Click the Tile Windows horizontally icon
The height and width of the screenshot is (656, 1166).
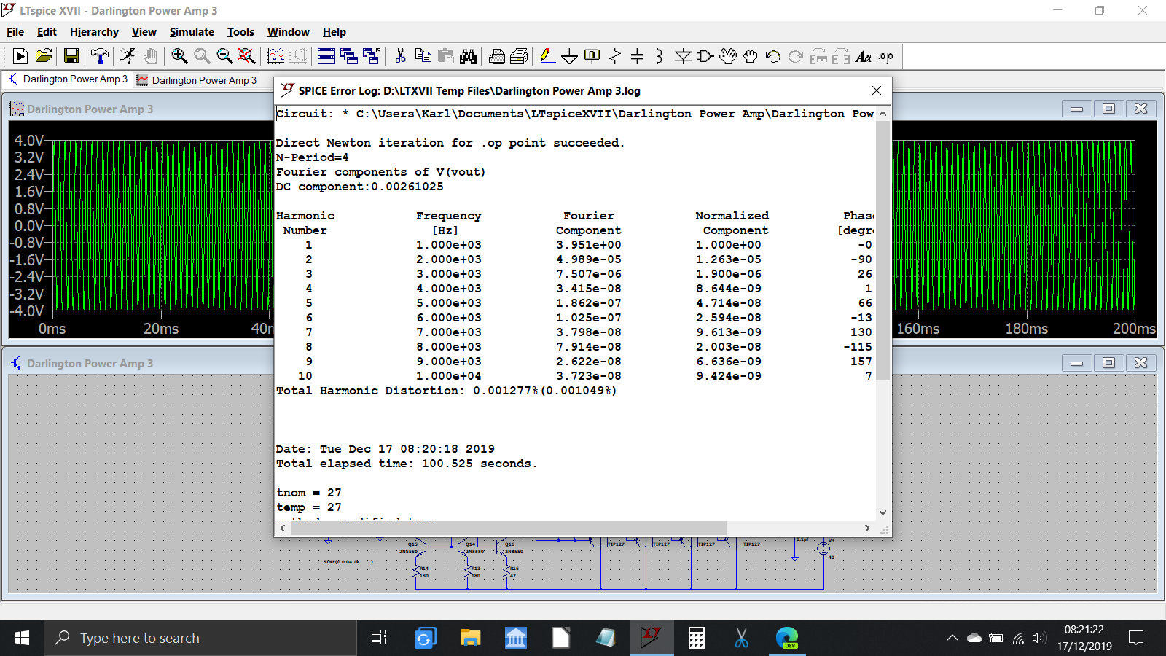pyautogui.click(x=326, y=56)
